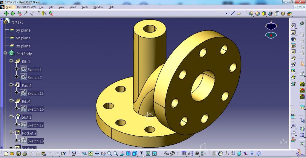Select the Pocket tool
The width and height of the screenshot is (306, 158).
click(293, 32)
